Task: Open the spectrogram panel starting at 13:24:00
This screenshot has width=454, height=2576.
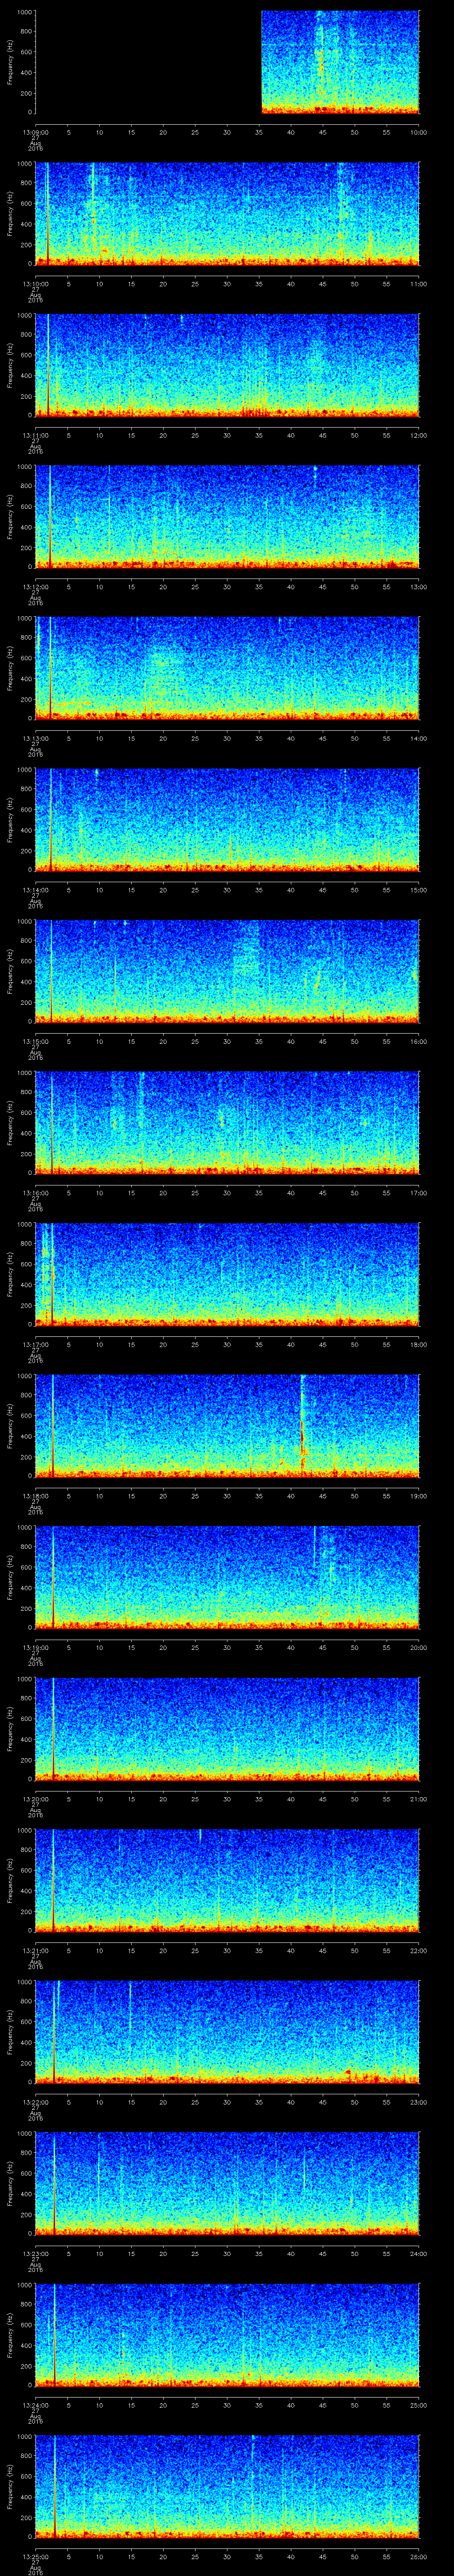Action: [x=227, y=2334]
